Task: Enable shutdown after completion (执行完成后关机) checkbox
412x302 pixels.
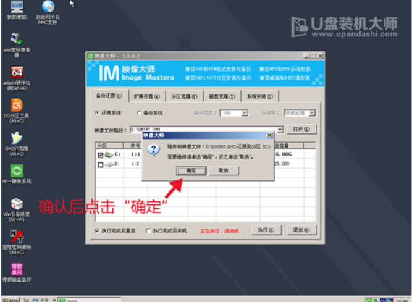Action: click(x=148, y=230)
